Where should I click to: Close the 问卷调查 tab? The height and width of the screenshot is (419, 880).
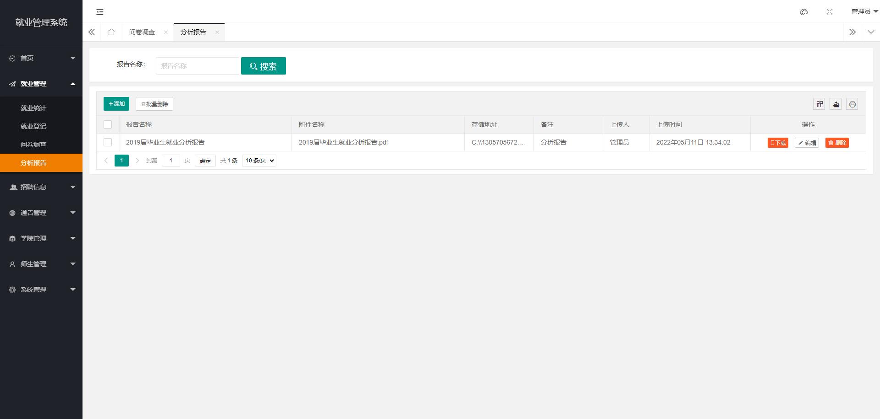(x=166, y=32)
